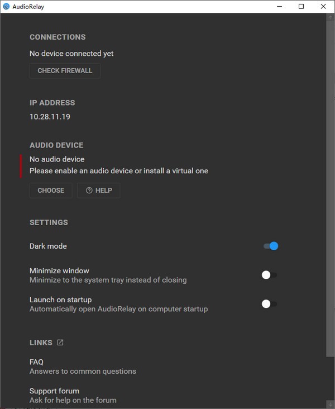Click the 'No device connected yet' status text
This screenshot has width=335, height=409.
tap(71, 54)
